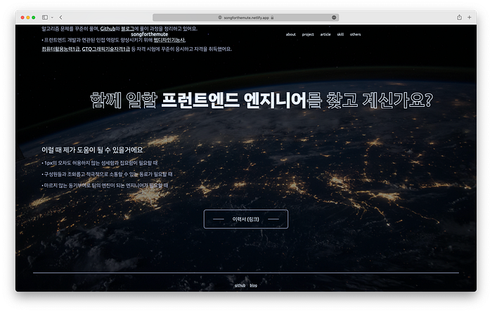This screenshot has height=312, width=492.
Task: Click the reader icon in the address bar
Action: 334,18
